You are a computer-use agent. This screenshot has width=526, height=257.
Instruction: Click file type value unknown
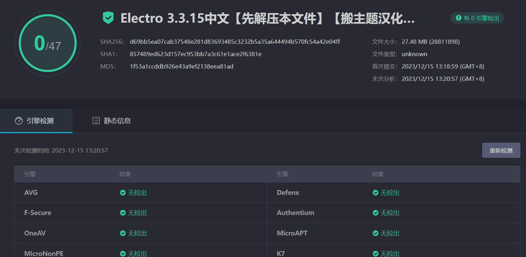tap(414, 54)
